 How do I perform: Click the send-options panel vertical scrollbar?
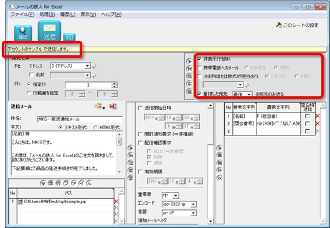coord(210,163)
